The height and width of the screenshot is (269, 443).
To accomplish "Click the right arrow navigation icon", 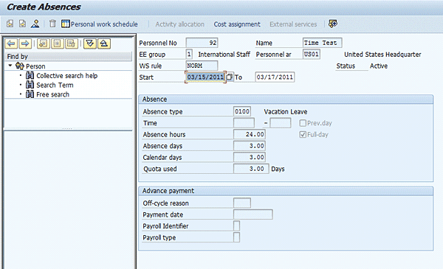I will [x=25, y=43].
